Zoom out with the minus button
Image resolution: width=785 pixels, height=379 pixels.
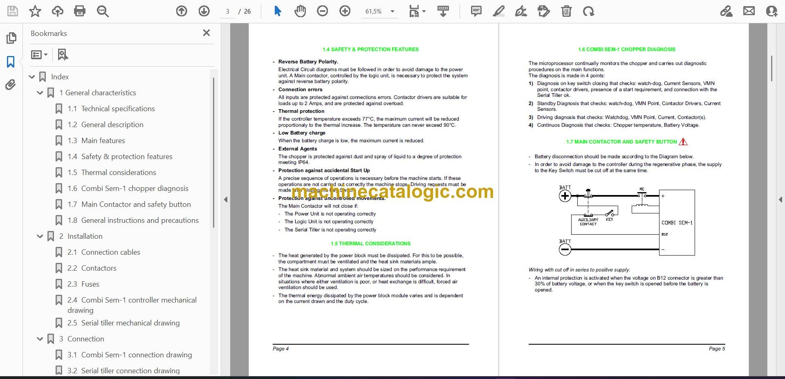[323, 11]
